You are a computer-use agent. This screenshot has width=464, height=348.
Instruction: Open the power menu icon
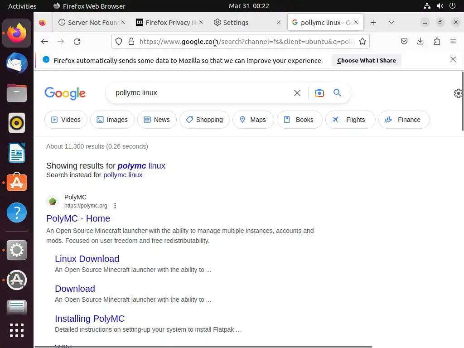453,6
